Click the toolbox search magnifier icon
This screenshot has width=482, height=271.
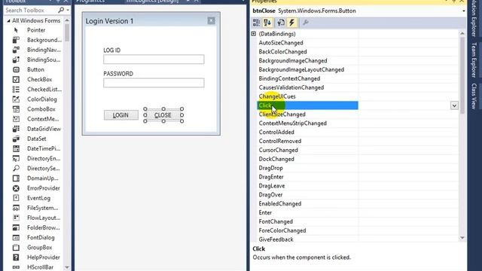tap(61, 10)
